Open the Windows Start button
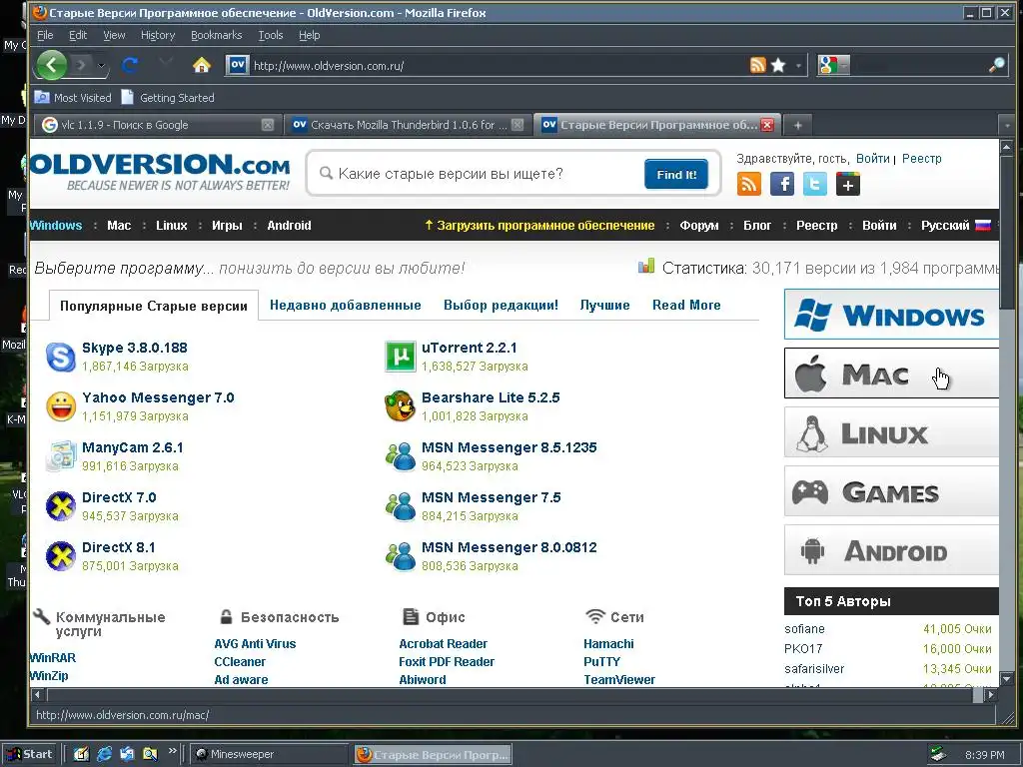Viewport: 1023px width, 767px height. (30, 754)
